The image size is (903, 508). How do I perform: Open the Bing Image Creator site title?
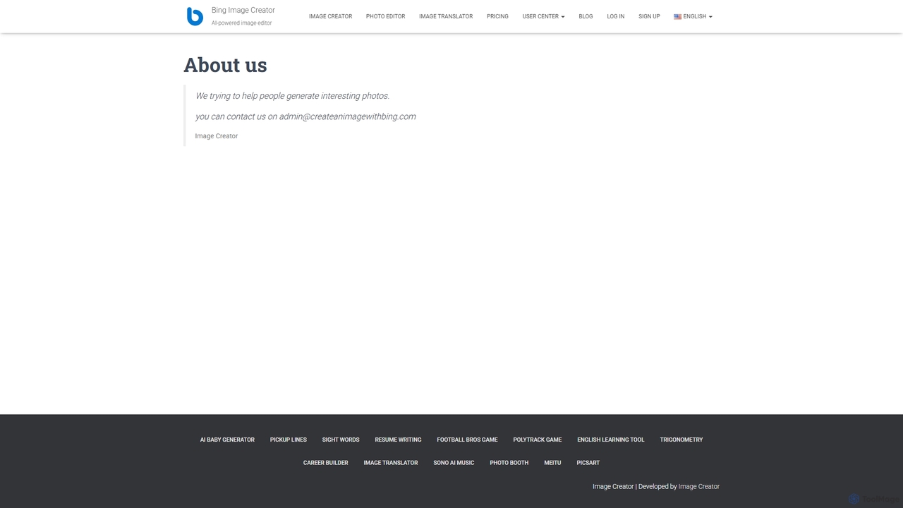pyautogui.click(x=243, y=10)
